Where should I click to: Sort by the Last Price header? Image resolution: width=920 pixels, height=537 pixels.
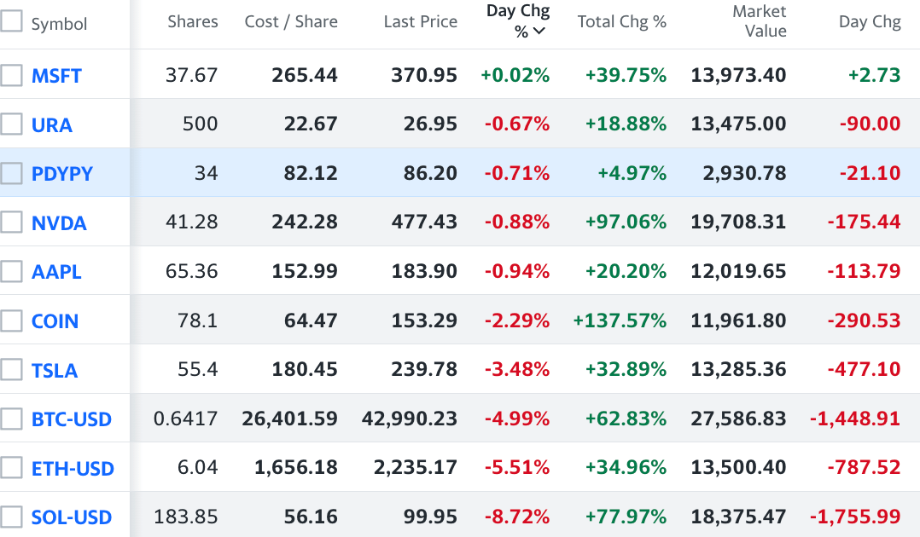(420, 21)
